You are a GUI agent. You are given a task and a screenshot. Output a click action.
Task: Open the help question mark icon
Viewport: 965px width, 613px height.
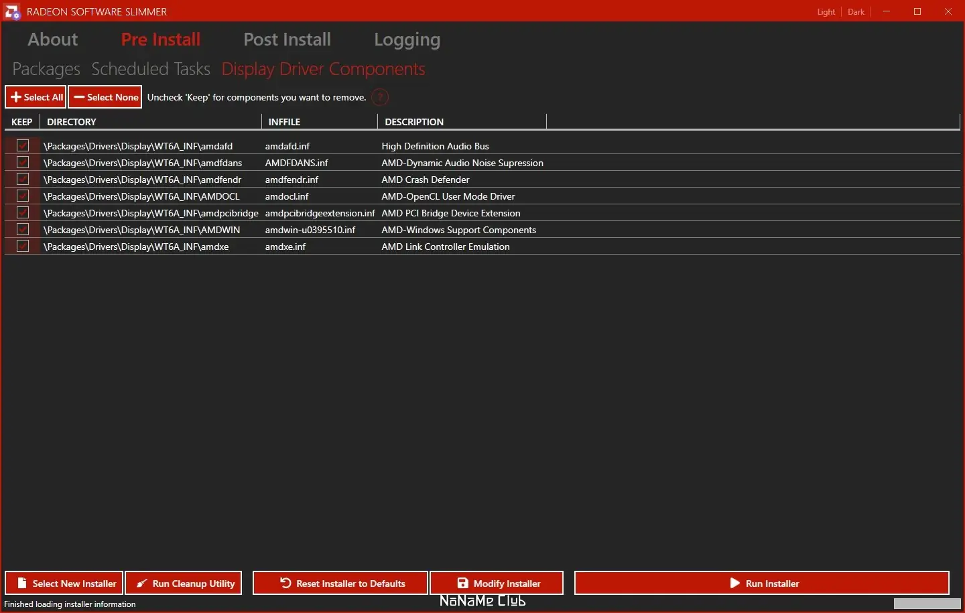coord(380,97)
